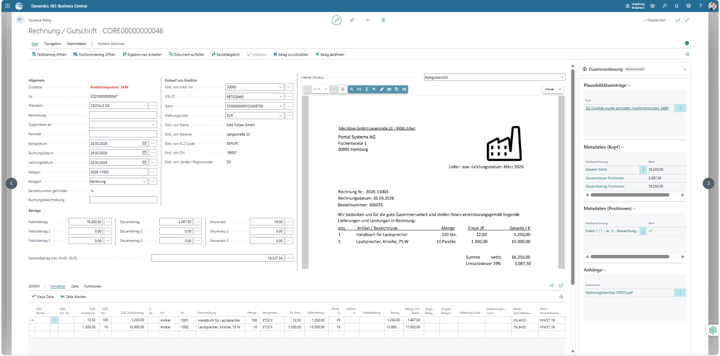
Task: Click the Bemerkung input field
Action: coord(123,115)
